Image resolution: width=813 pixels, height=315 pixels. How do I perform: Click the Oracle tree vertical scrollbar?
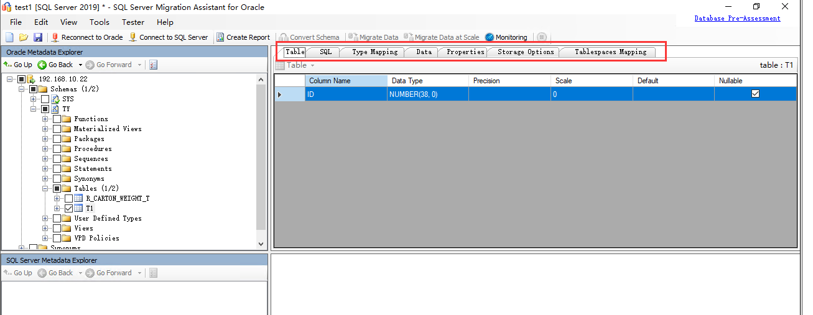click(x=262, y=162)
